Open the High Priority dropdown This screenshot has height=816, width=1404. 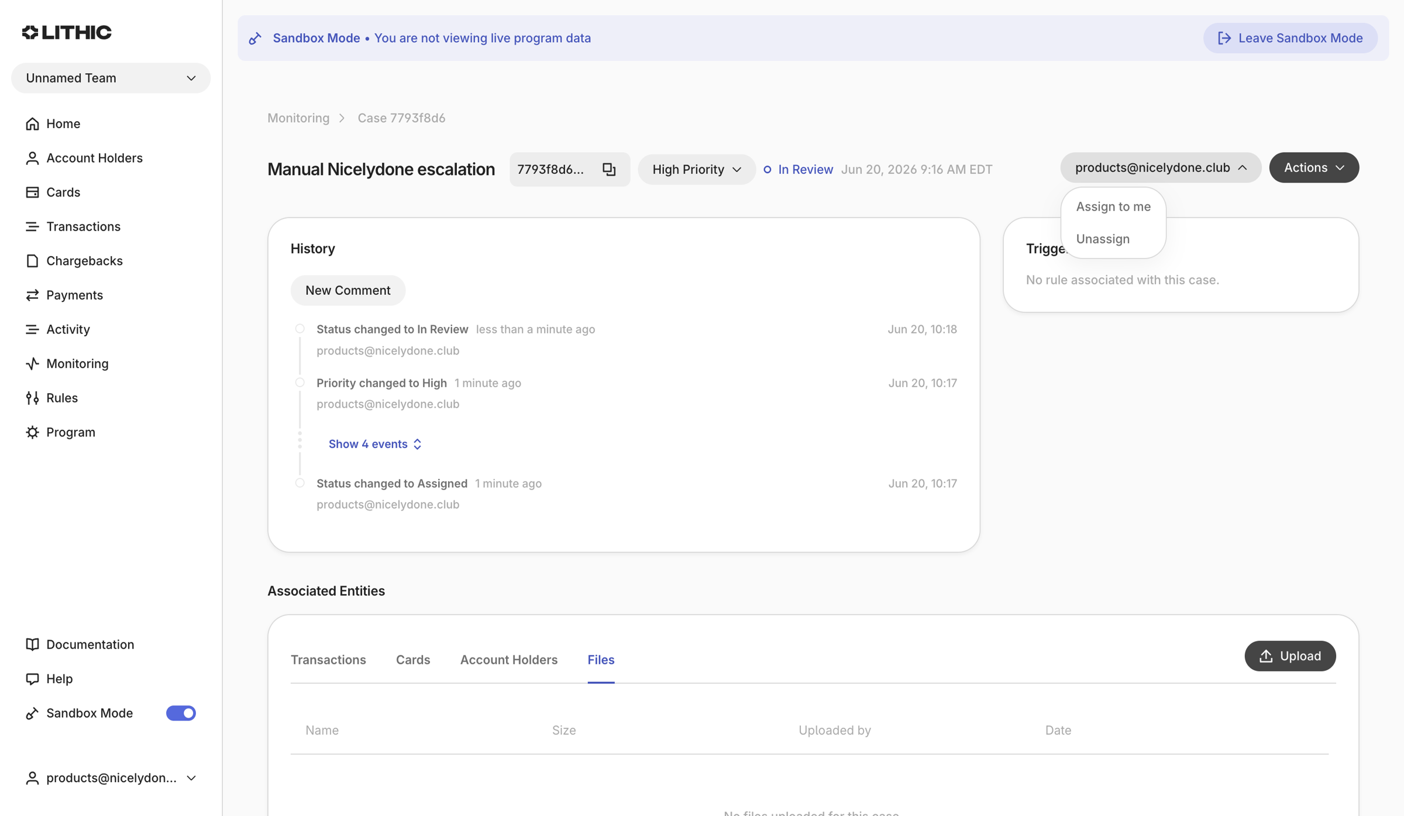697,169
